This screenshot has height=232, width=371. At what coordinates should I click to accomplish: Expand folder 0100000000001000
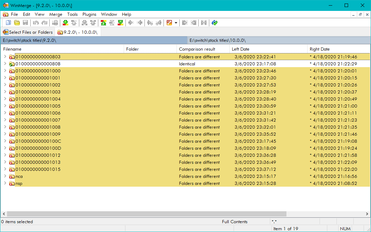[x=5, y=71]
